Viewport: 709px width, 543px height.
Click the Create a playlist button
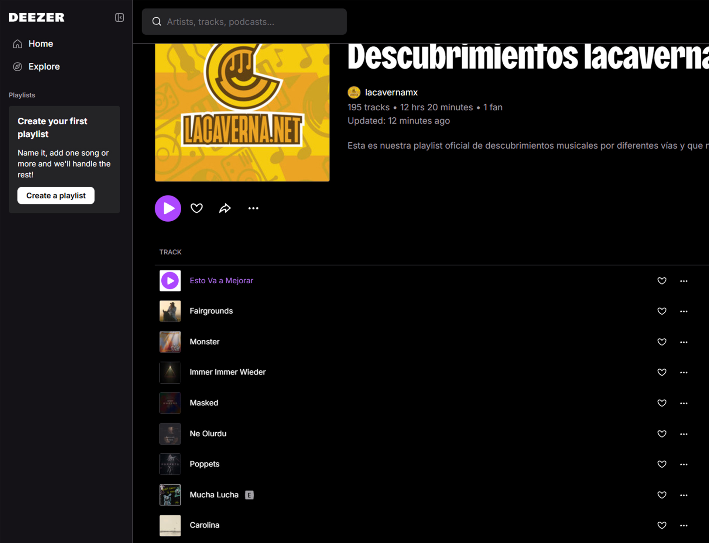[x=56, y=196]
